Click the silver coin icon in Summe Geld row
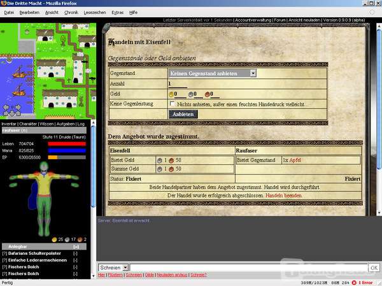Viewport: 382px width, 286px height. (160, 169)
